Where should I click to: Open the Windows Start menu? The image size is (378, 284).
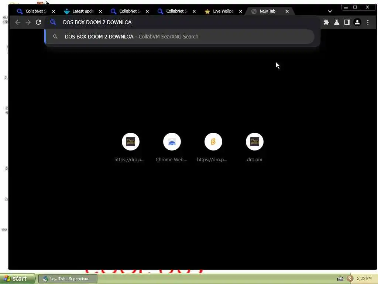[x=17, y=278]
